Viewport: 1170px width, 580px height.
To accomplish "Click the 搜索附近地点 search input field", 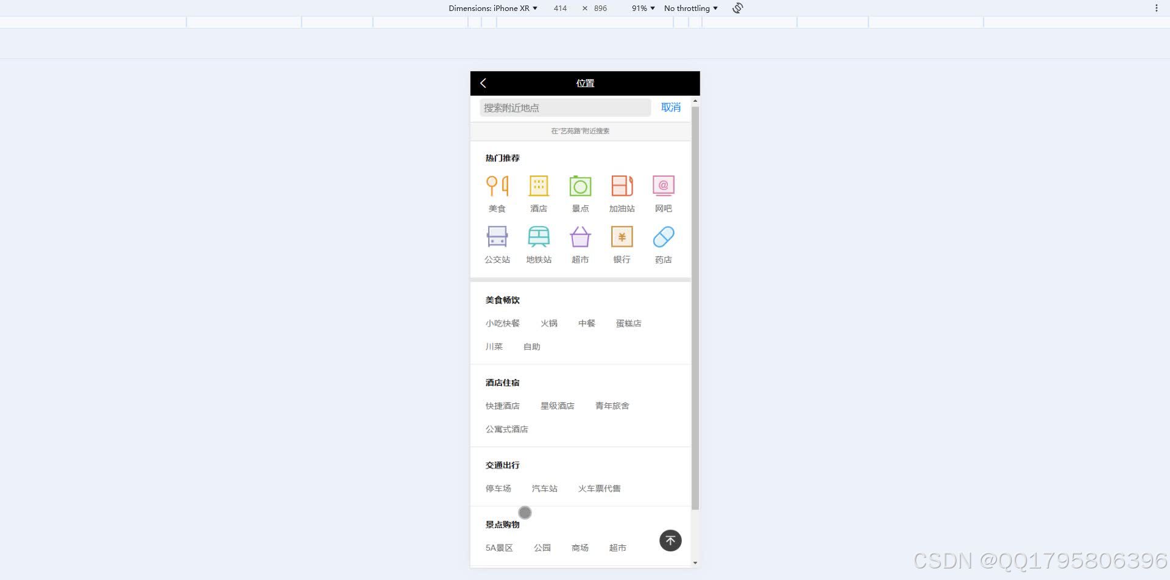I will tap(564, 107).
